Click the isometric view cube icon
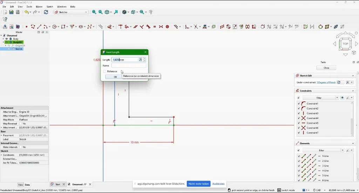 (107, 12)
